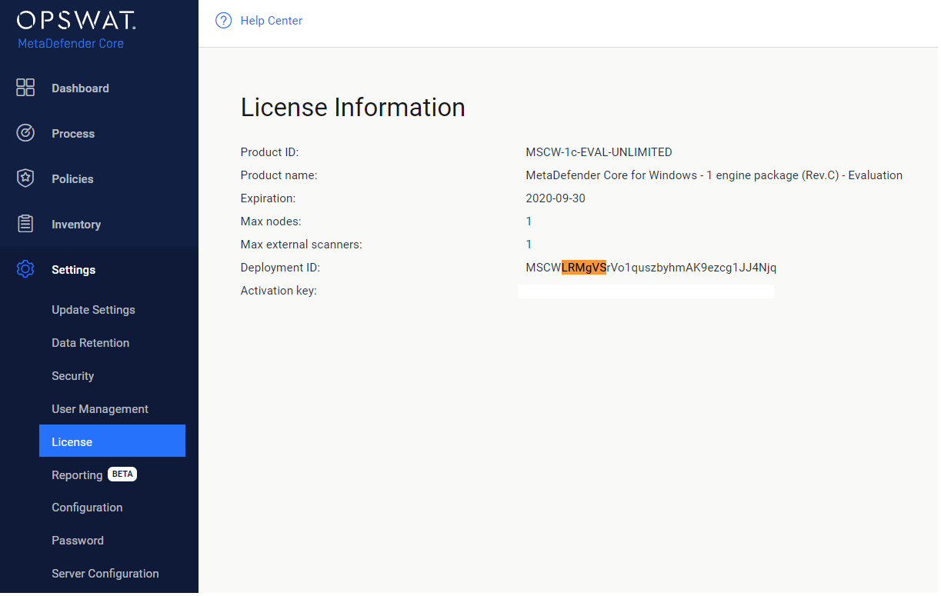Viewport: 941px width, 596px height.
Task: Select the Policies shield icon
Action: click(x=25, y=178)
